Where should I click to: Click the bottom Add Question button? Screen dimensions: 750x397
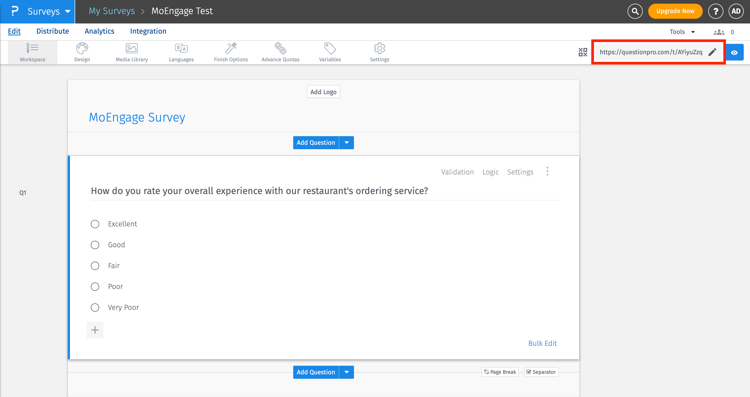click(x=316, y=372)
